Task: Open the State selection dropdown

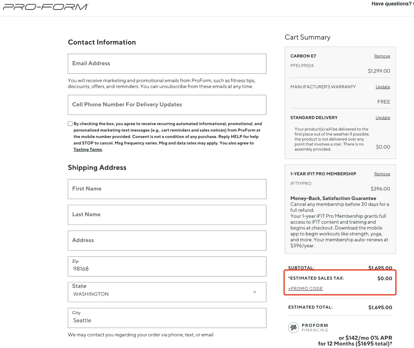Action: (167, 292)
